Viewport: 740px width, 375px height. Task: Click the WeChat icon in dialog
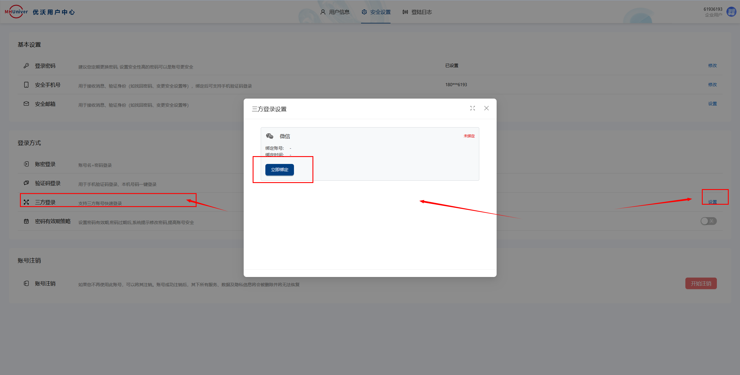tap(269, 136)
